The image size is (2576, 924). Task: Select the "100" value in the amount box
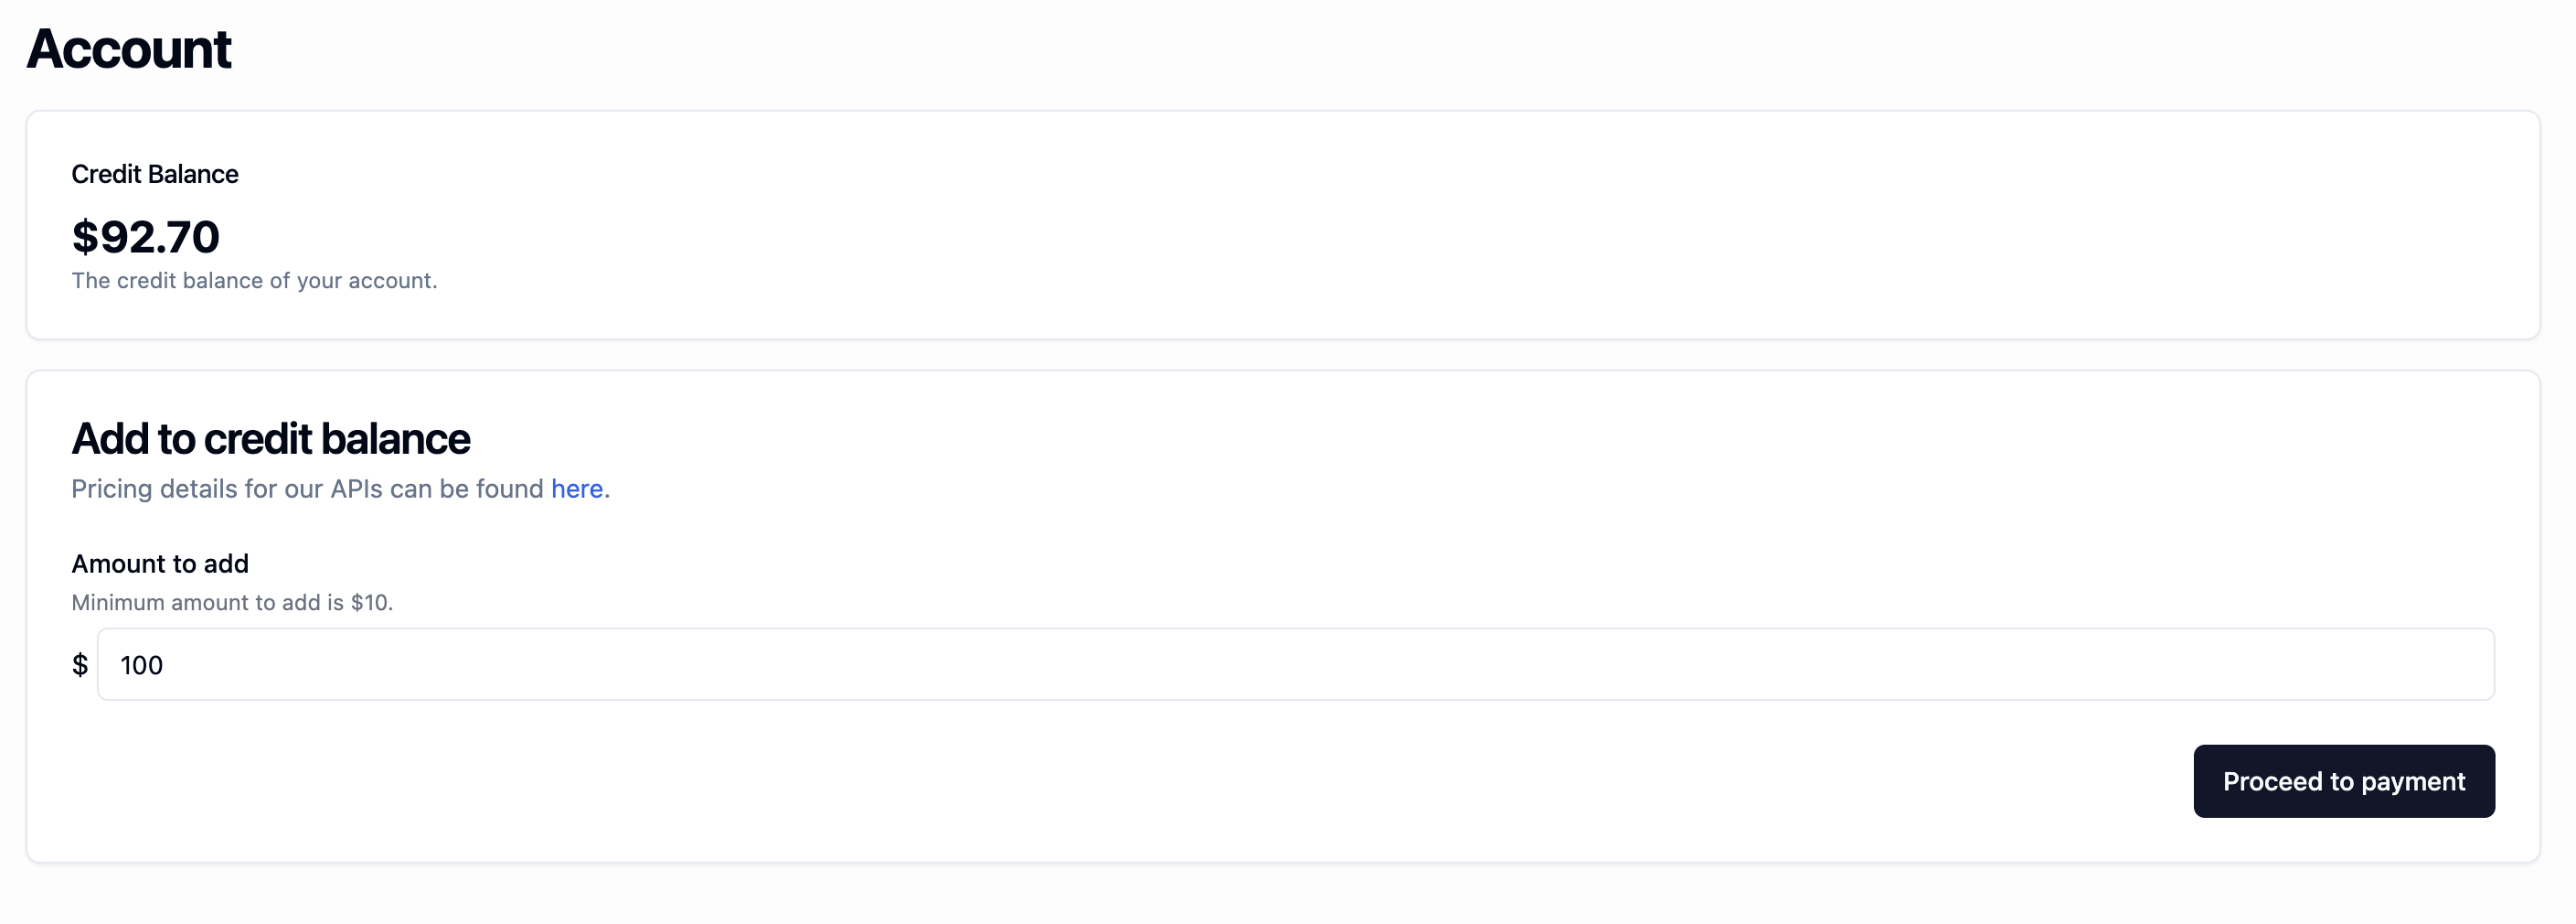tap(141, 665)
